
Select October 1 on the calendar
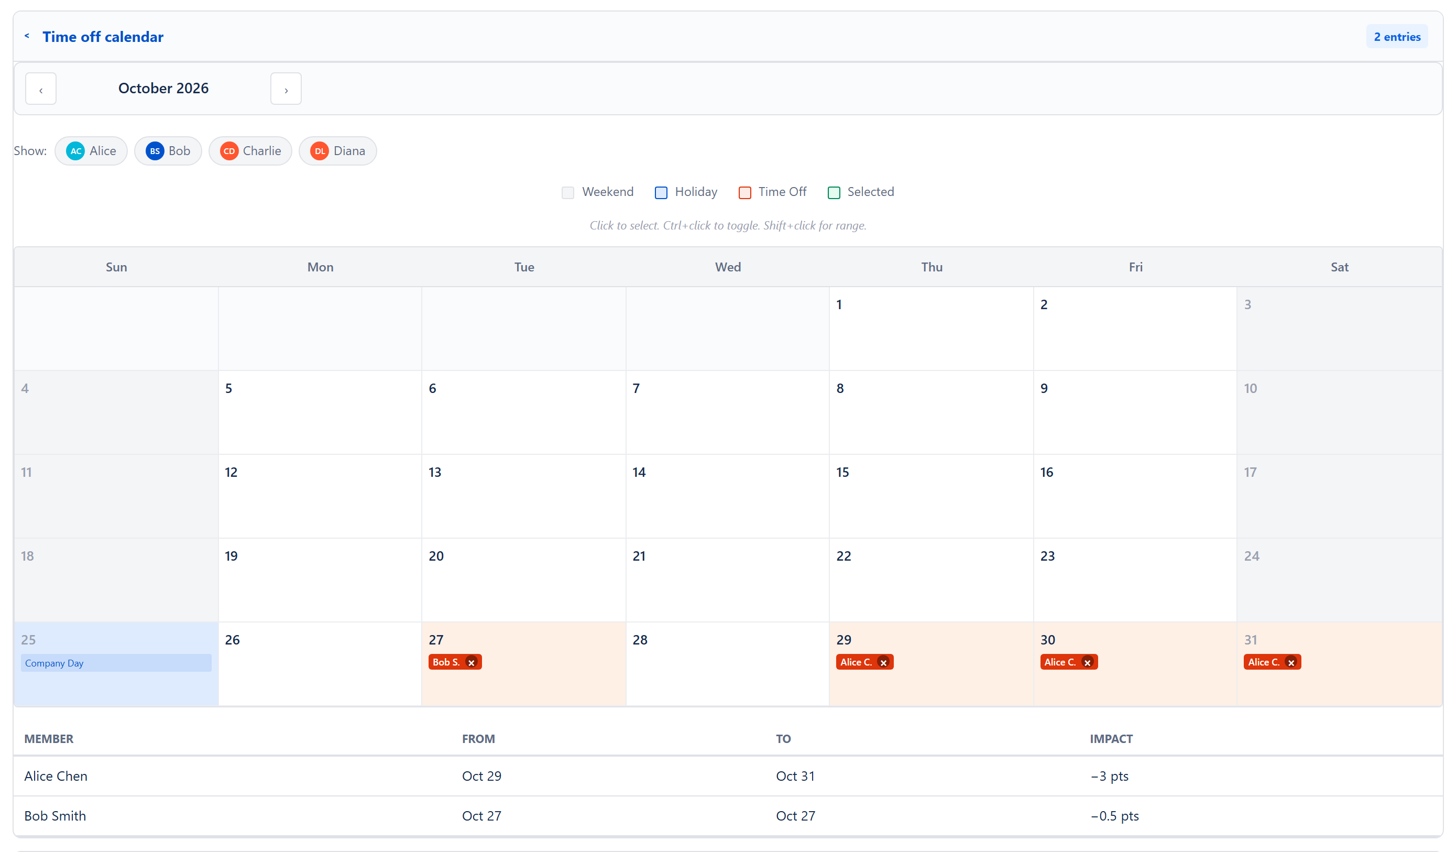931,329
